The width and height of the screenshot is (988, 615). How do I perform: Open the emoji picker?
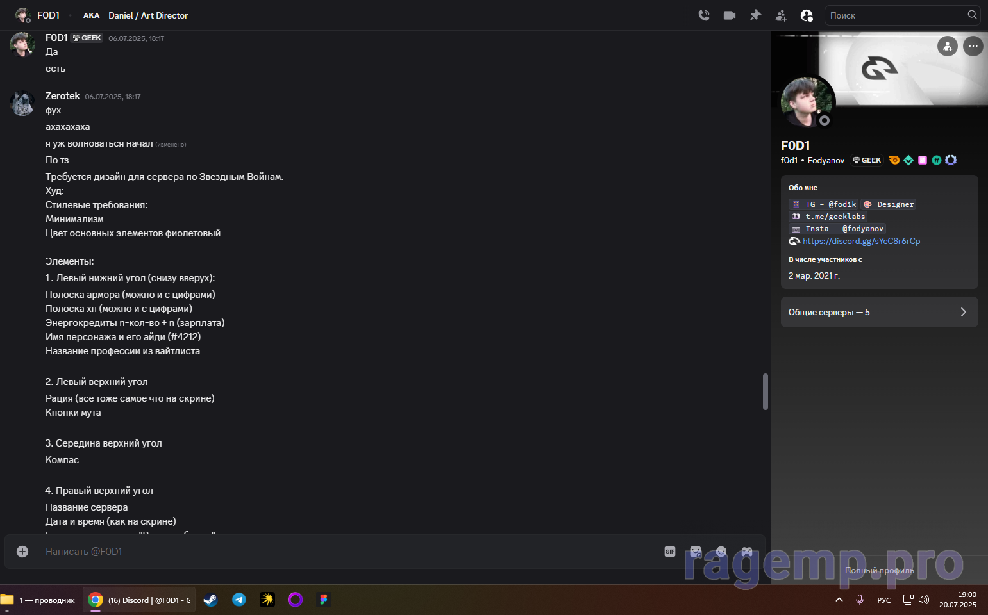coord(721,552)
